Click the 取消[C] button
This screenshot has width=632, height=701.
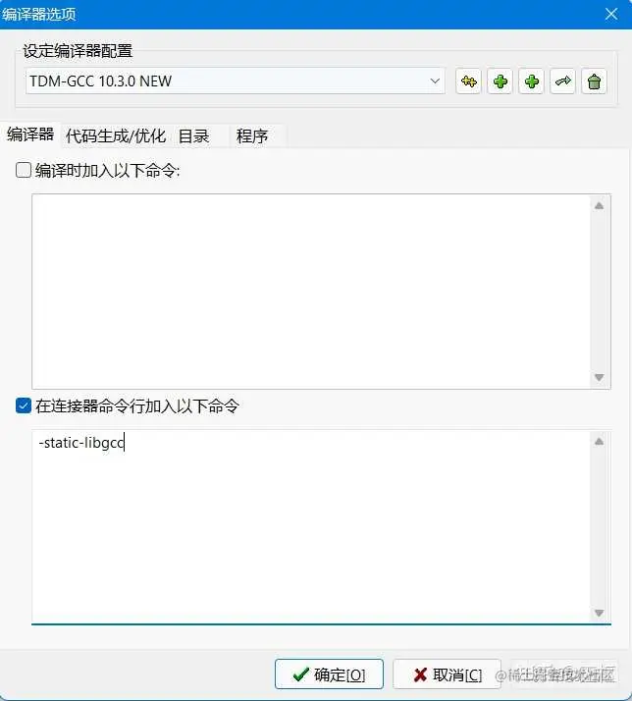(447, 674)
